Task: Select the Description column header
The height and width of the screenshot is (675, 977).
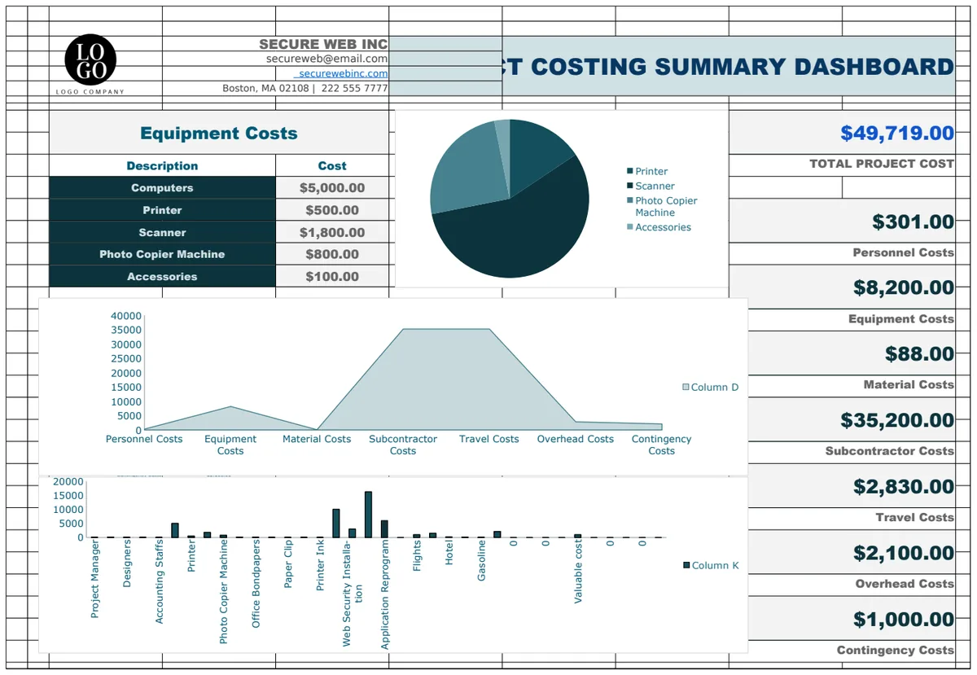Action: coord(162,165)
